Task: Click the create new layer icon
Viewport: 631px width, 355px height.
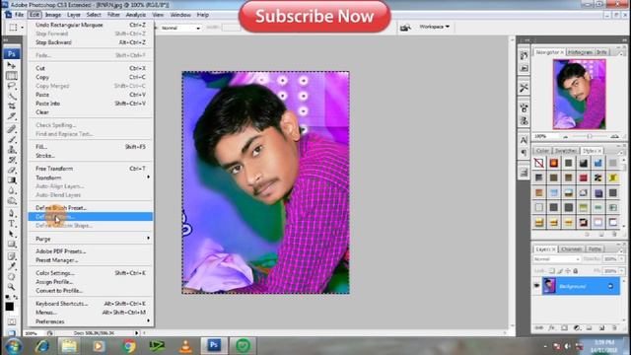Action: [x=601, y=328]
